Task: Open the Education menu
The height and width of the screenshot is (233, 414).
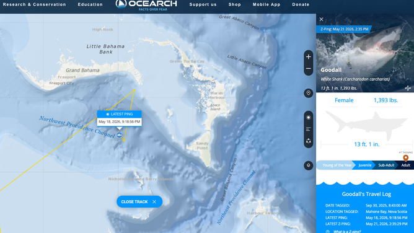Action: click(90, 4)
